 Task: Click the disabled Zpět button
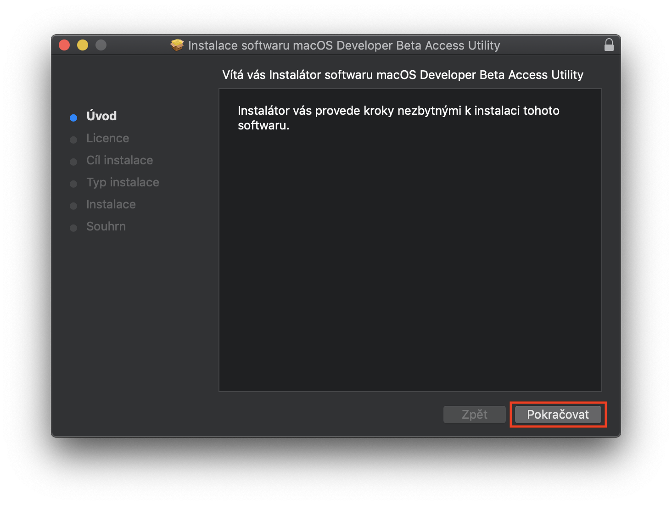[x=474, y=415]
